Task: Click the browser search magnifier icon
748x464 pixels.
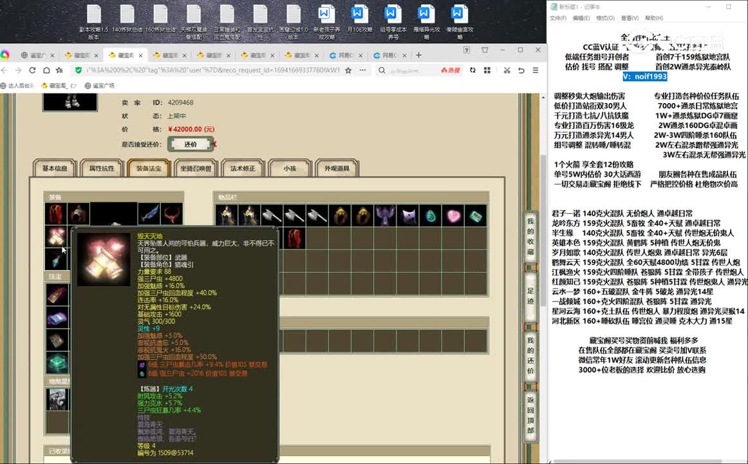Action: [382, 70]
